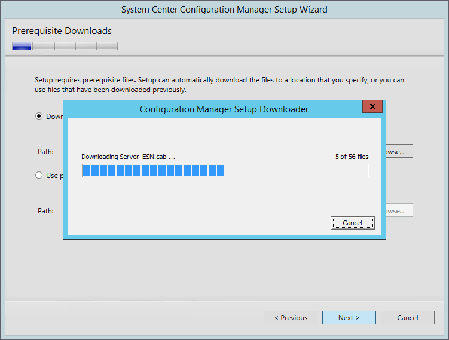Image resolution: width=449 pixels, height=340 pixels.
Task: Click the System Center Configuration Manager title bar
Action: click(x=225, y=10)
